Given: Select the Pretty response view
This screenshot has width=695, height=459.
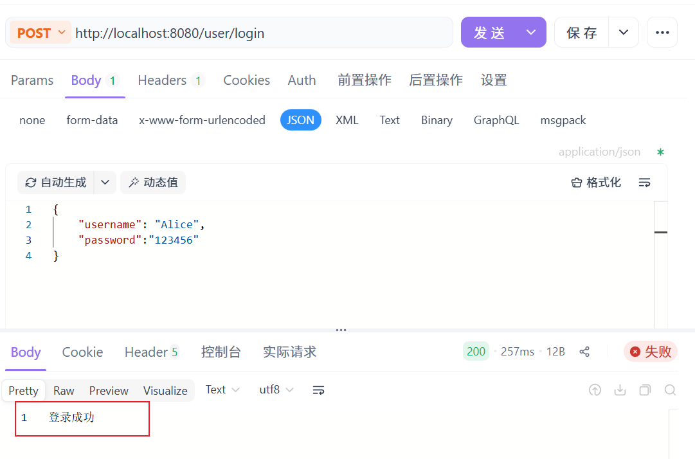Looking at the screenshot, I should (24, 391).
